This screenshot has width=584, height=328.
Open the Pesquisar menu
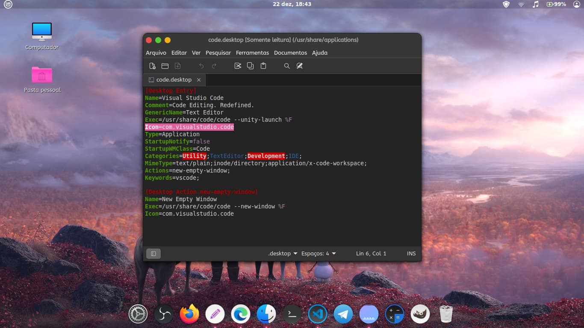[218, 53]
